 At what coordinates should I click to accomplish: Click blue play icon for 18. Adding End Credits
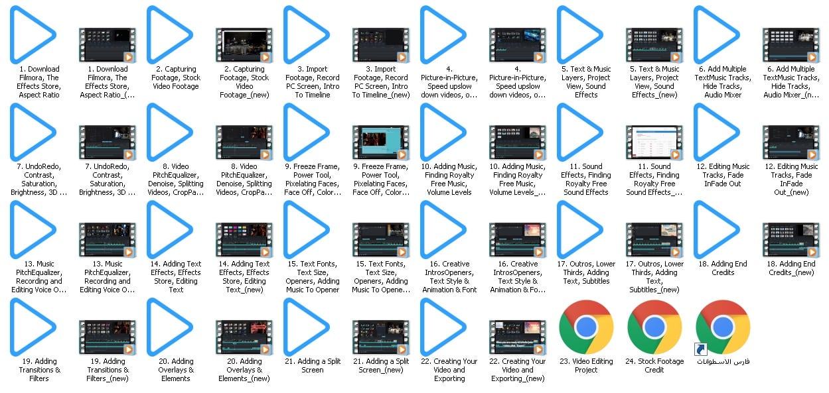tap(717, 229)
